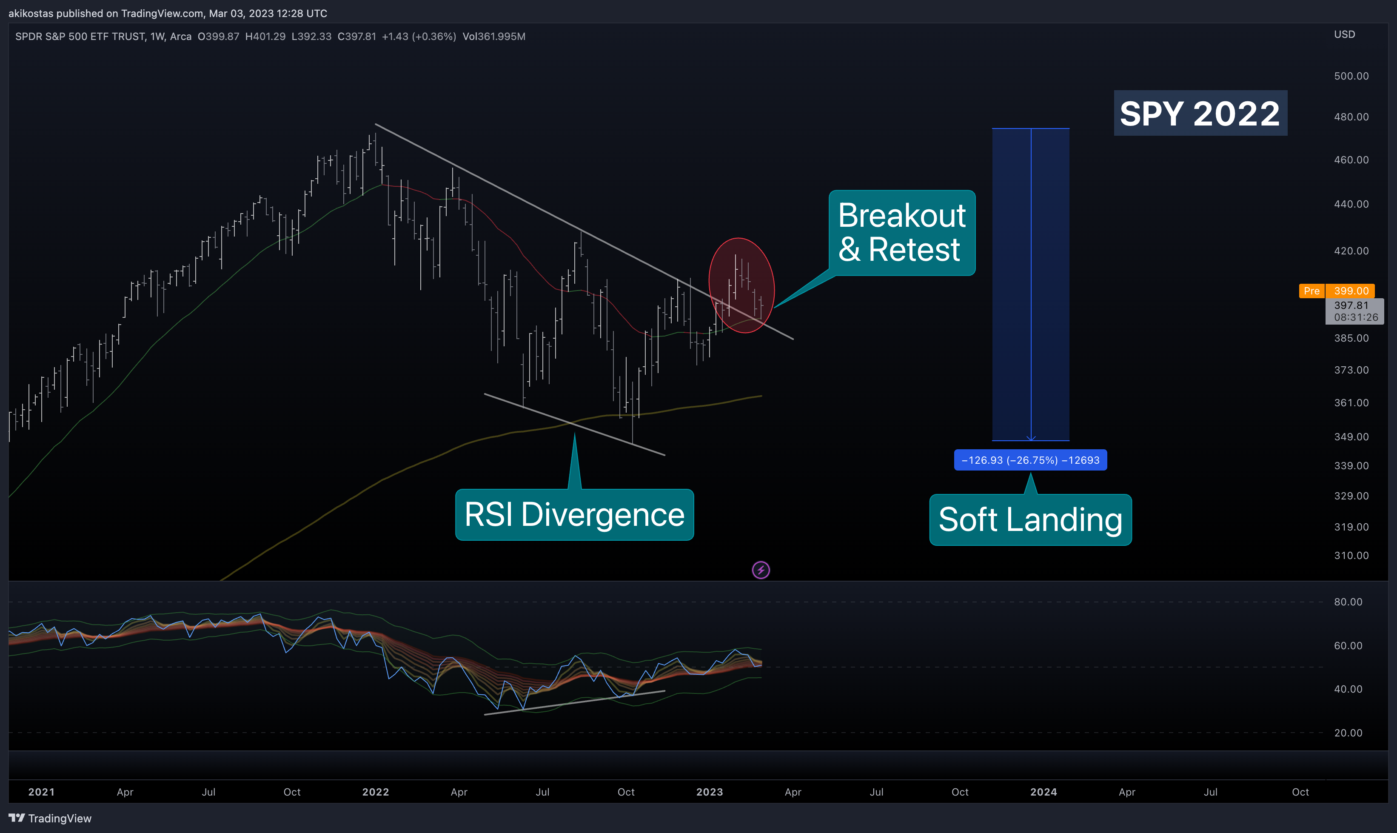Image resolution: width=1397 pixels, height=833 pixels.
Task: Click the 'SPY 2022' title text box
Action: (x=1200, y=114)
